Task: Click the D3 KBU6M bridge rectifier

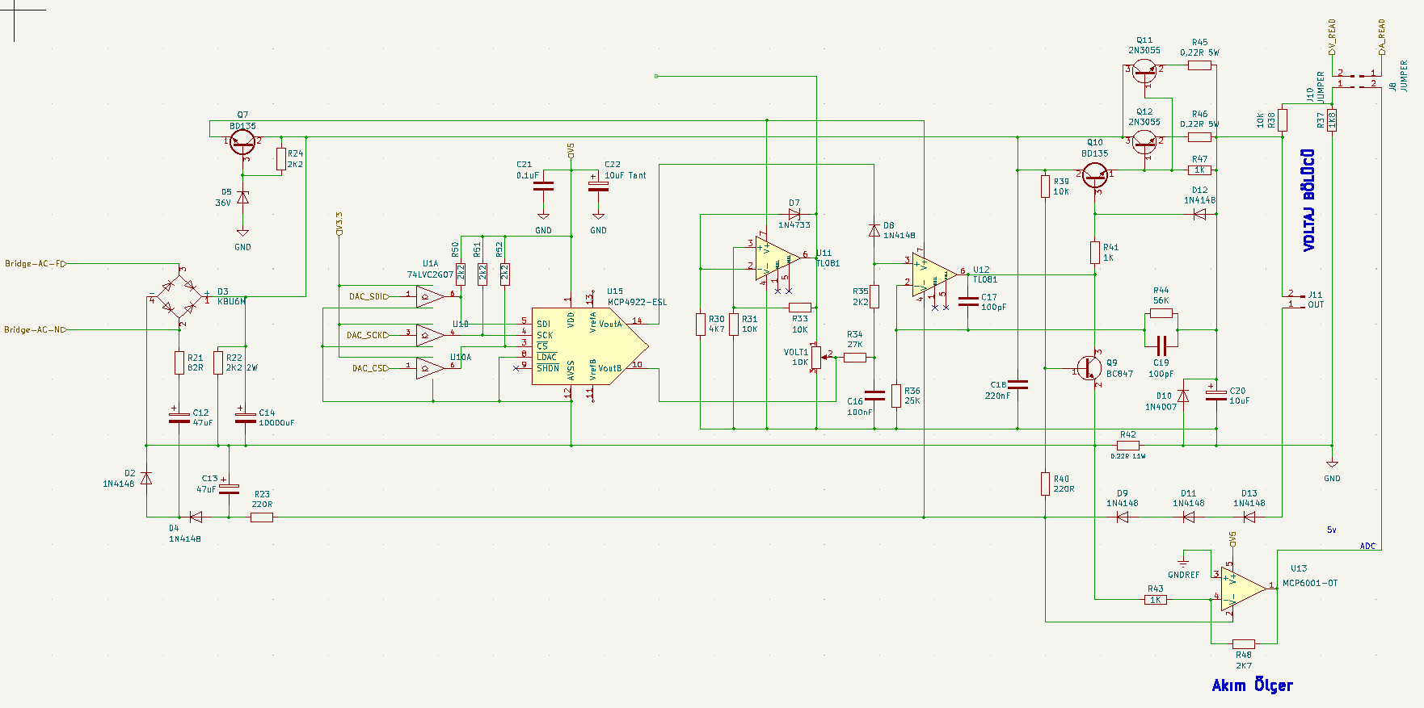Action: (x=179, y=296)
